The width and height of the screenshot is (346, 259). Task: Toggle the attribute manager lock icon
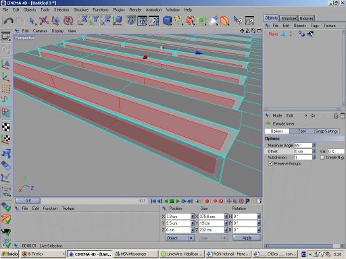click(x=336, y=116)
